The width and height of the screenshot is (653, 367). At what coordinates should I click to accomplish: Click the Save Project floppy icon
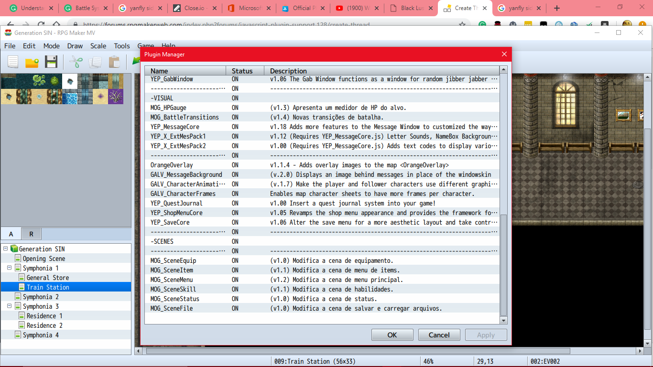click(x=51, y=62)
